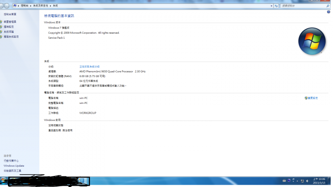Click the 'Windows 7 旗艦版' edition text
333x187 pixels.
click(x=59, y=28)
